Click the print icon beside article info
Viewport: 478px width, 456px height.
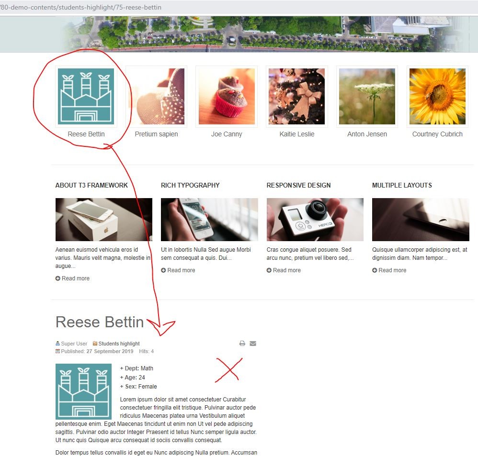point(242,343)
